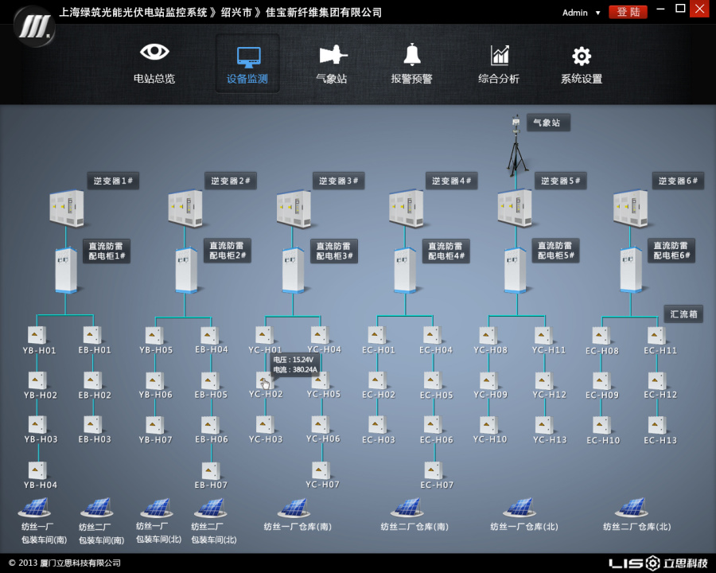
Task: Select combiner box EB-H03
Action: [93, 424]
